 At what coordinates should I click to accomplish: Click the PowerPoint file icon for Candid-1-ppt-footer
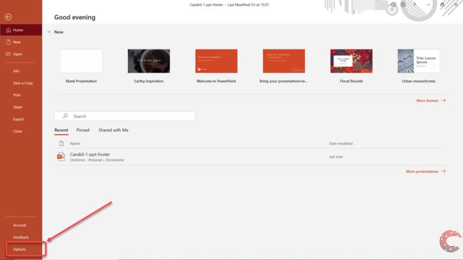[x=61, y=157]
